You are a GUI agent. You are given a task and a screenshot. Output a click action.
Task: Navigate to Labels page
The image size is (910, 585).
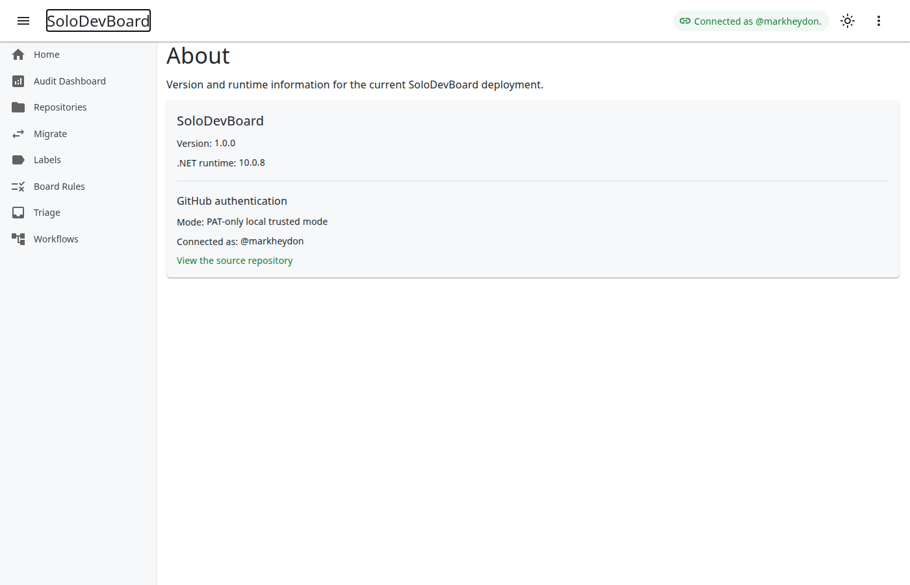78,160
